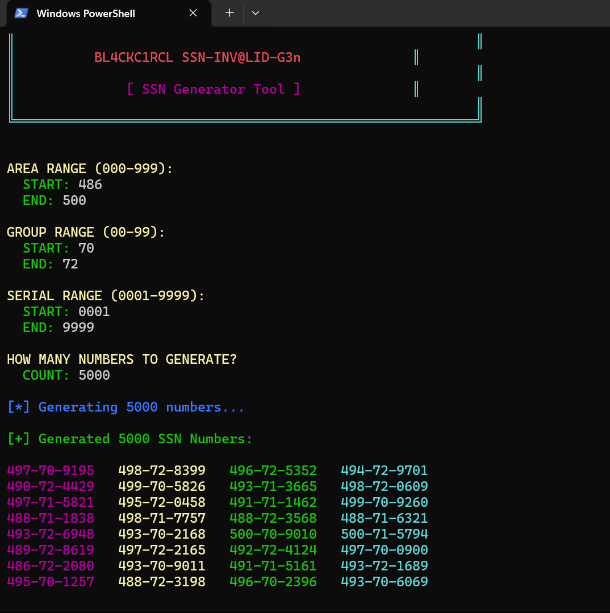
Task: Click group end value 72
Action: (70, 264)
